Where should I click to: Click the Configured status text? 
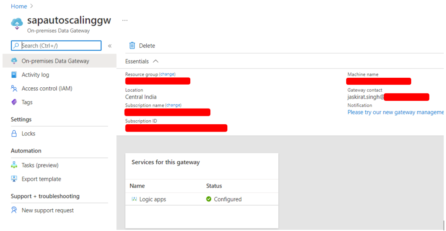tap(227, 199)
